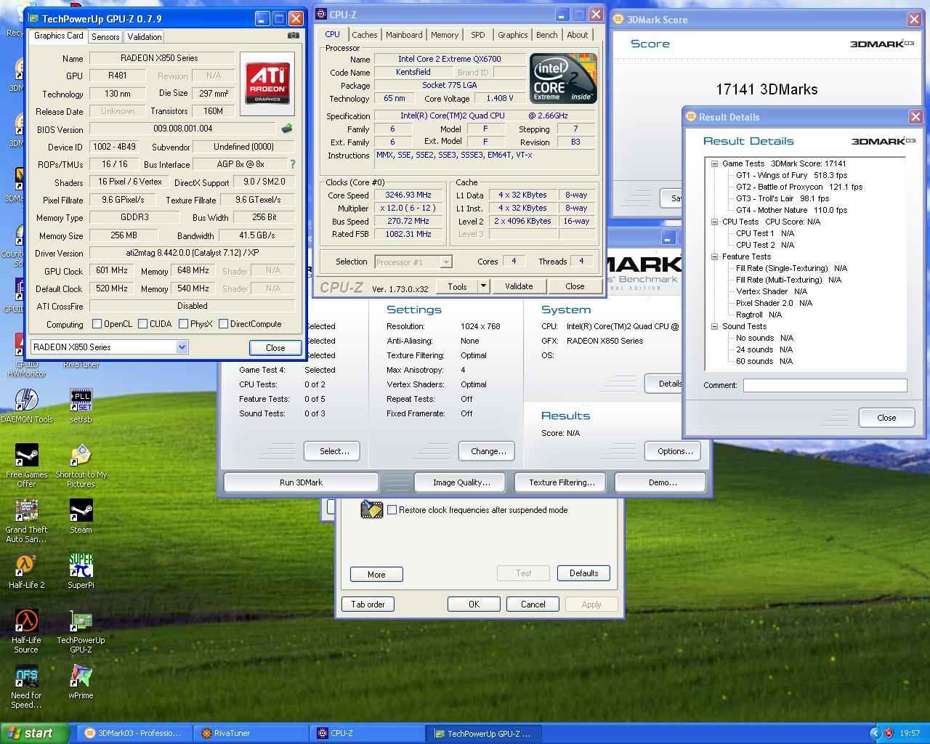Expand the CPU-Z Tools dropdown arrow
The width and height of the screenshot is (930, 744).
tap(482, 286)
